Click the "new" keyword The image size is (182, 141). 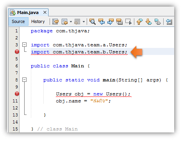click(98, 94)
